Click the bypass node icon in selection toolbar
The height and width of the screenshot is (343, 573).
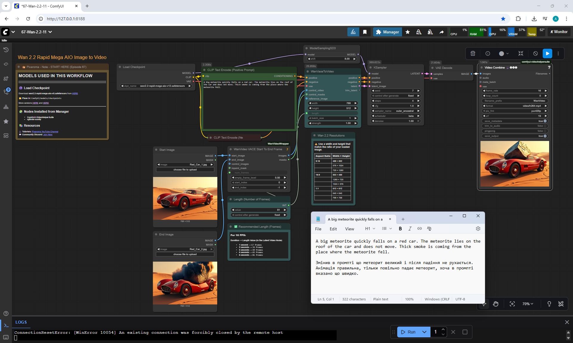click(x=535, y=53)
